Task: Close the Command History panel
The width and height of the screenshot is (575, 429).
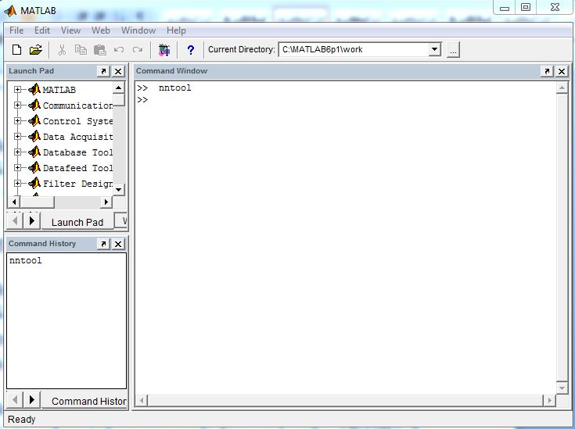Action: pos(118,244)
